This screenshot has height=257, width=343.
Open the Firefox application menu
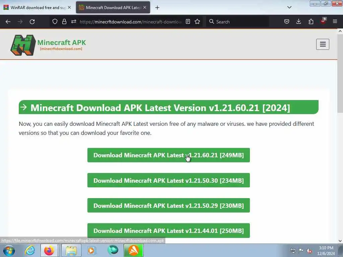335,22
